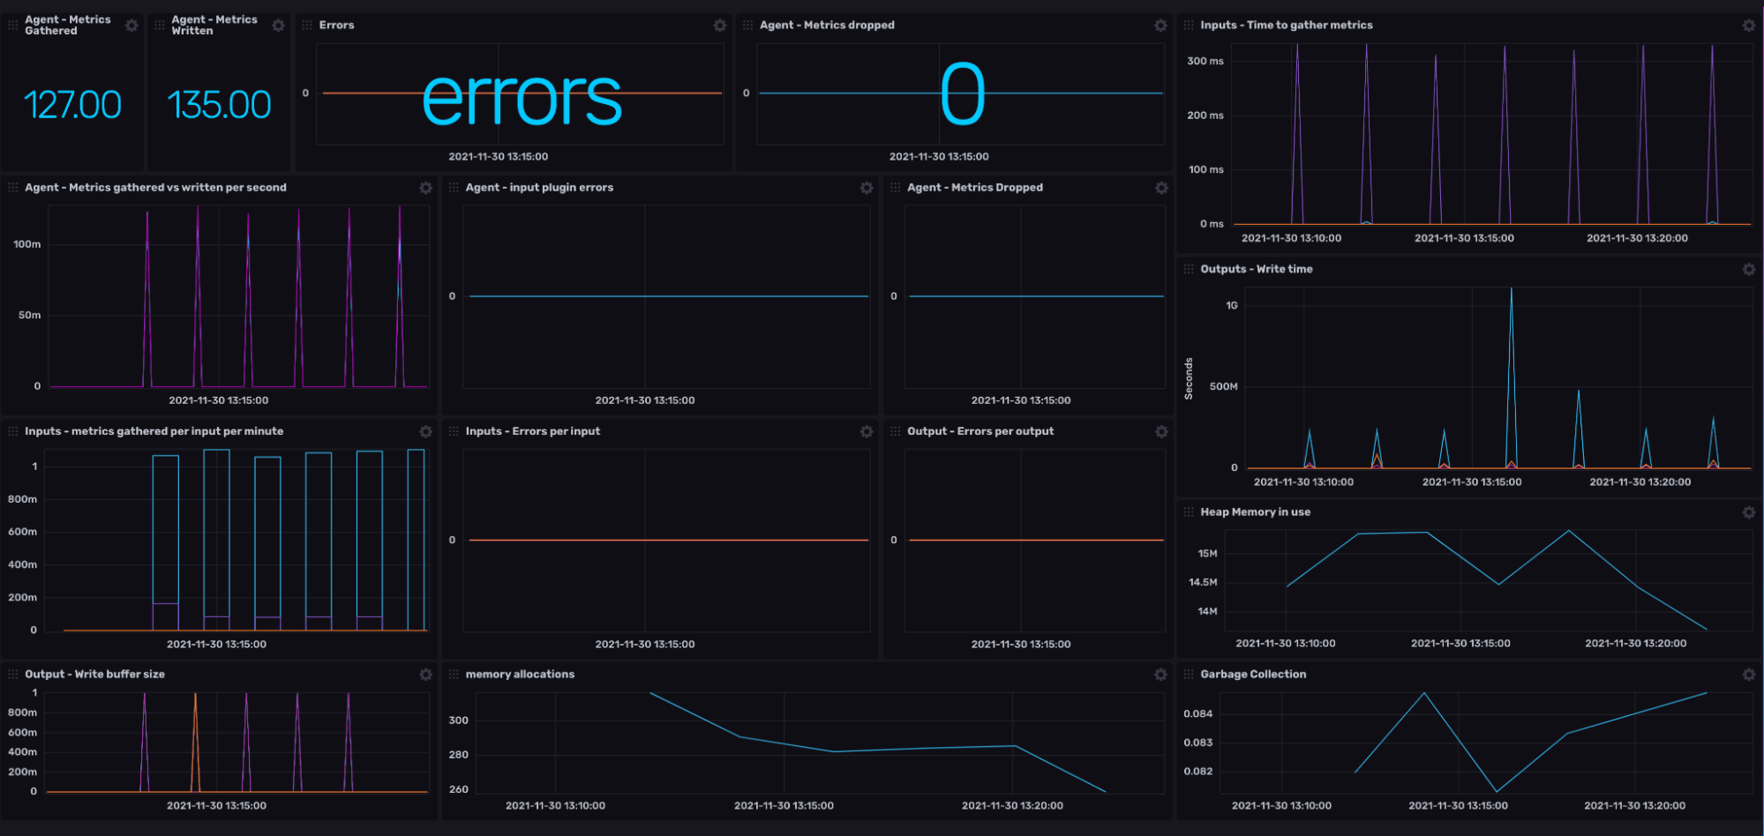This screenshot has width=1764, height=836.
Task: Open gear settings on memory allocations panel
Action: click(x=1160, y=675)
